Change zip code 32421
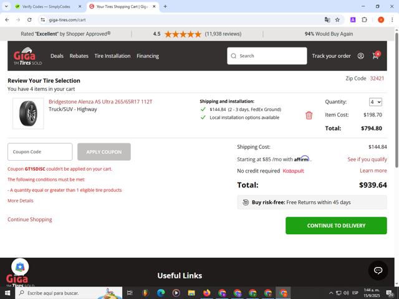Screen dimensions: 399x299 coord(377,78)
